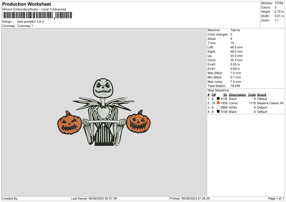
Task: Click the Color changes value row
Action: coord(220,34)
